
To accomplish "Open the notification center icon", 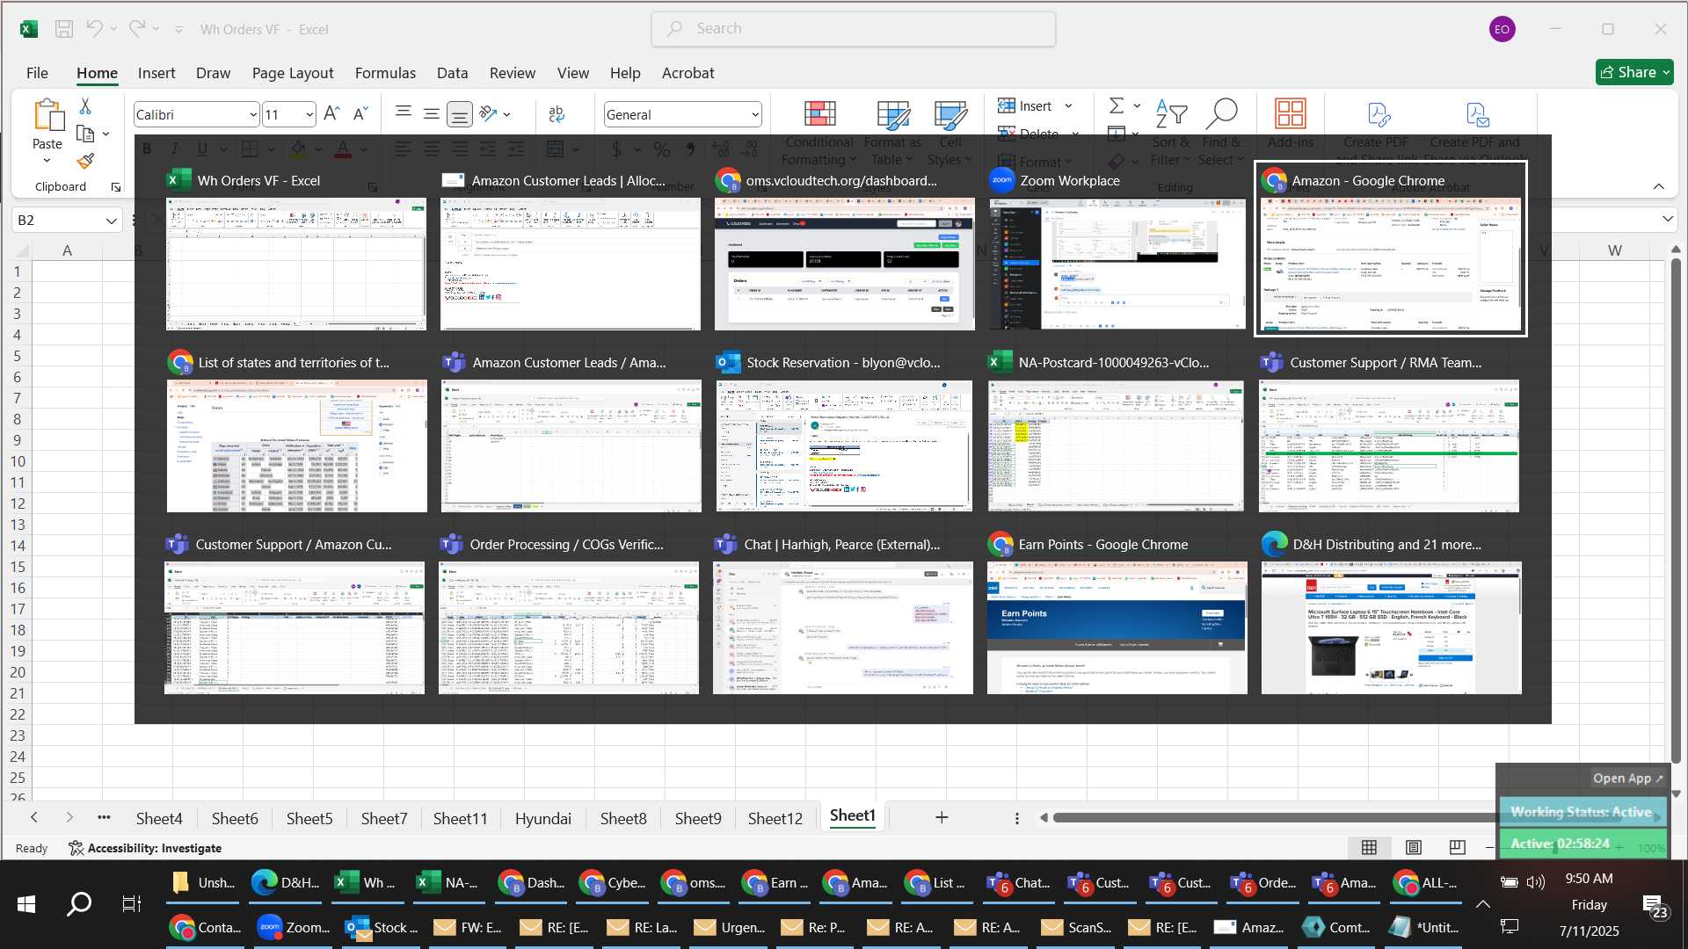I will point(1654,907).
